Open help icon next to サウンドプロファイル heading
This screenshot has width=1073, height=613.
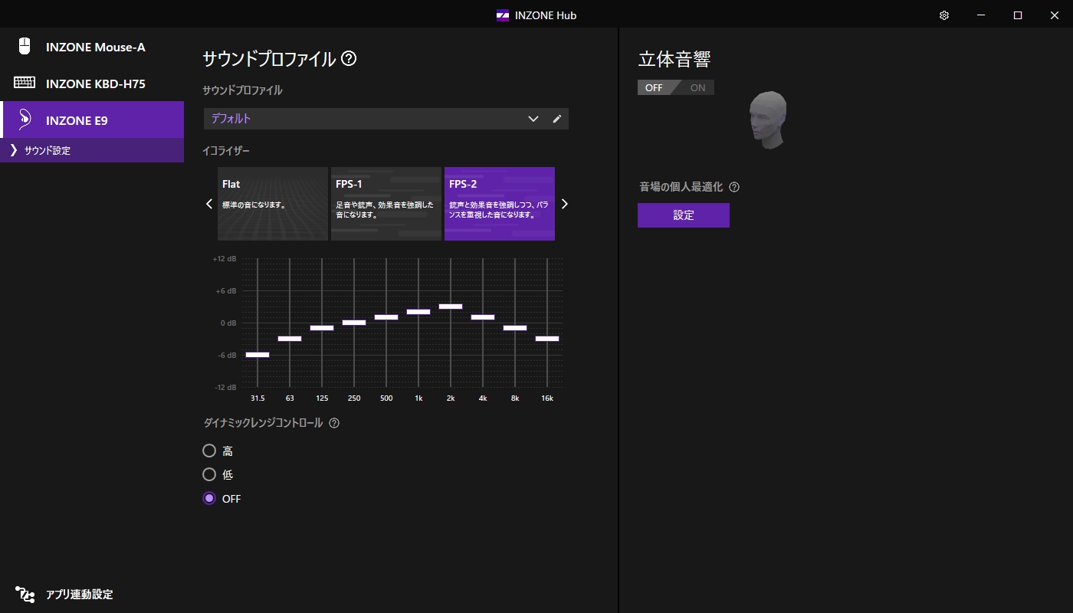pyautogui.click(x=349, y=58)
